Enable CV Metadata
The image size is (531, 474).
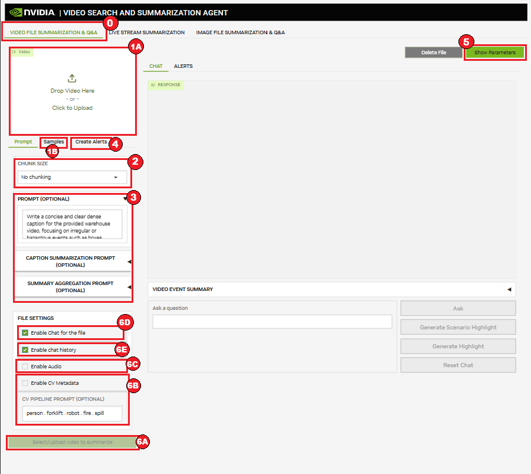(x=24, y=383)
